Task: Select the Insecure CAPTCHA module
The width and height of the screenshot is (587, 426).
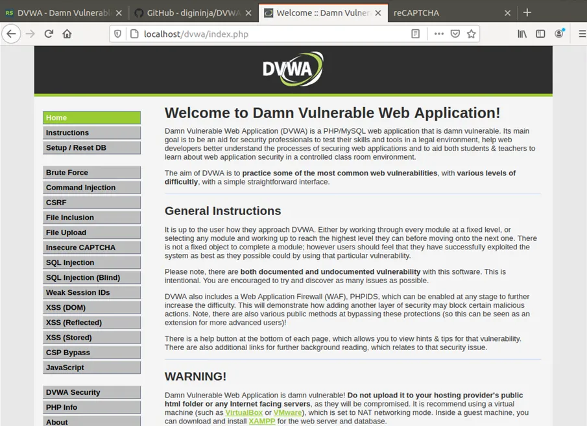Action: [91, 247]
